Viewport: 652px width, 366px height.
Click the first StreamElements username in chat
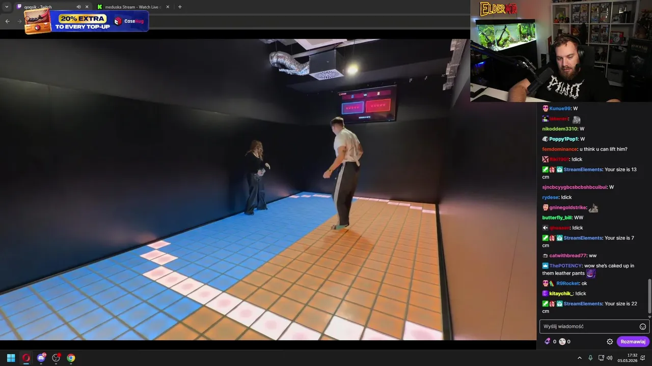coord(582,169)
